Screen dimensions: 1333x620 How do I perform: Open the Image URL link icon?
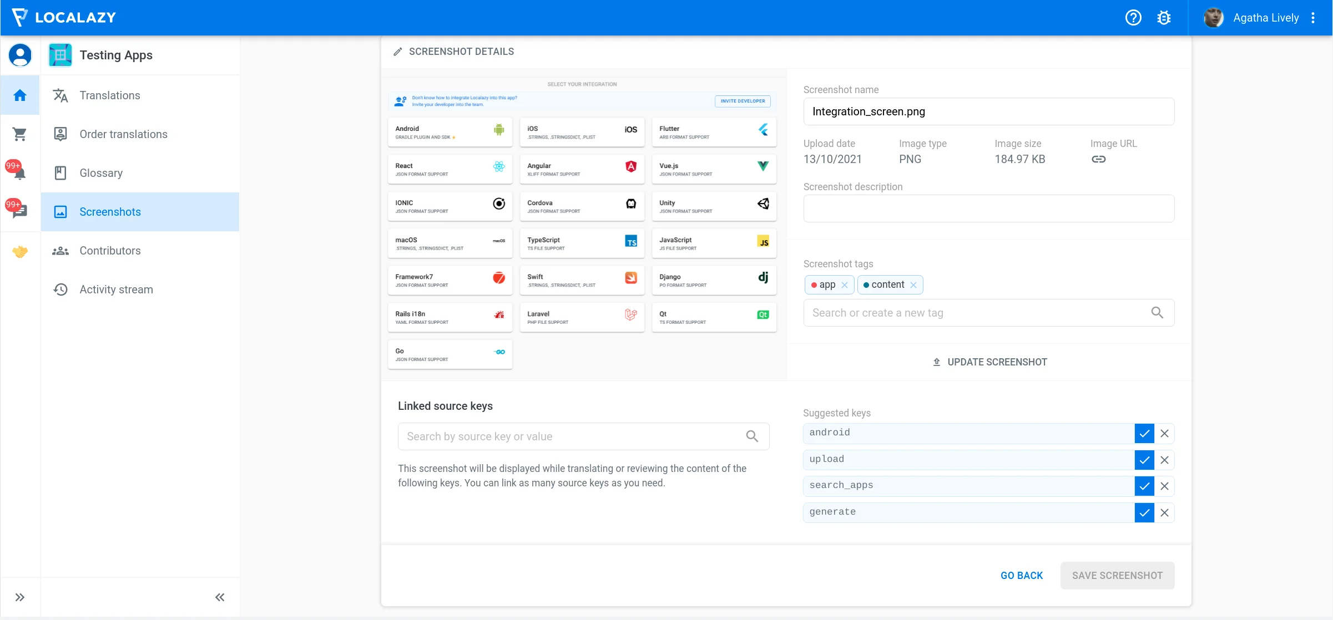click(1099, 159)
